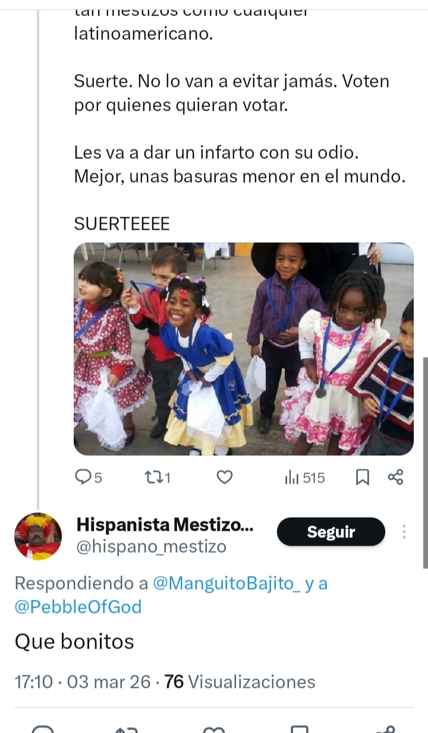Open the children photo attached to tweet
The image size is (428, 733).
coord(243,349)
